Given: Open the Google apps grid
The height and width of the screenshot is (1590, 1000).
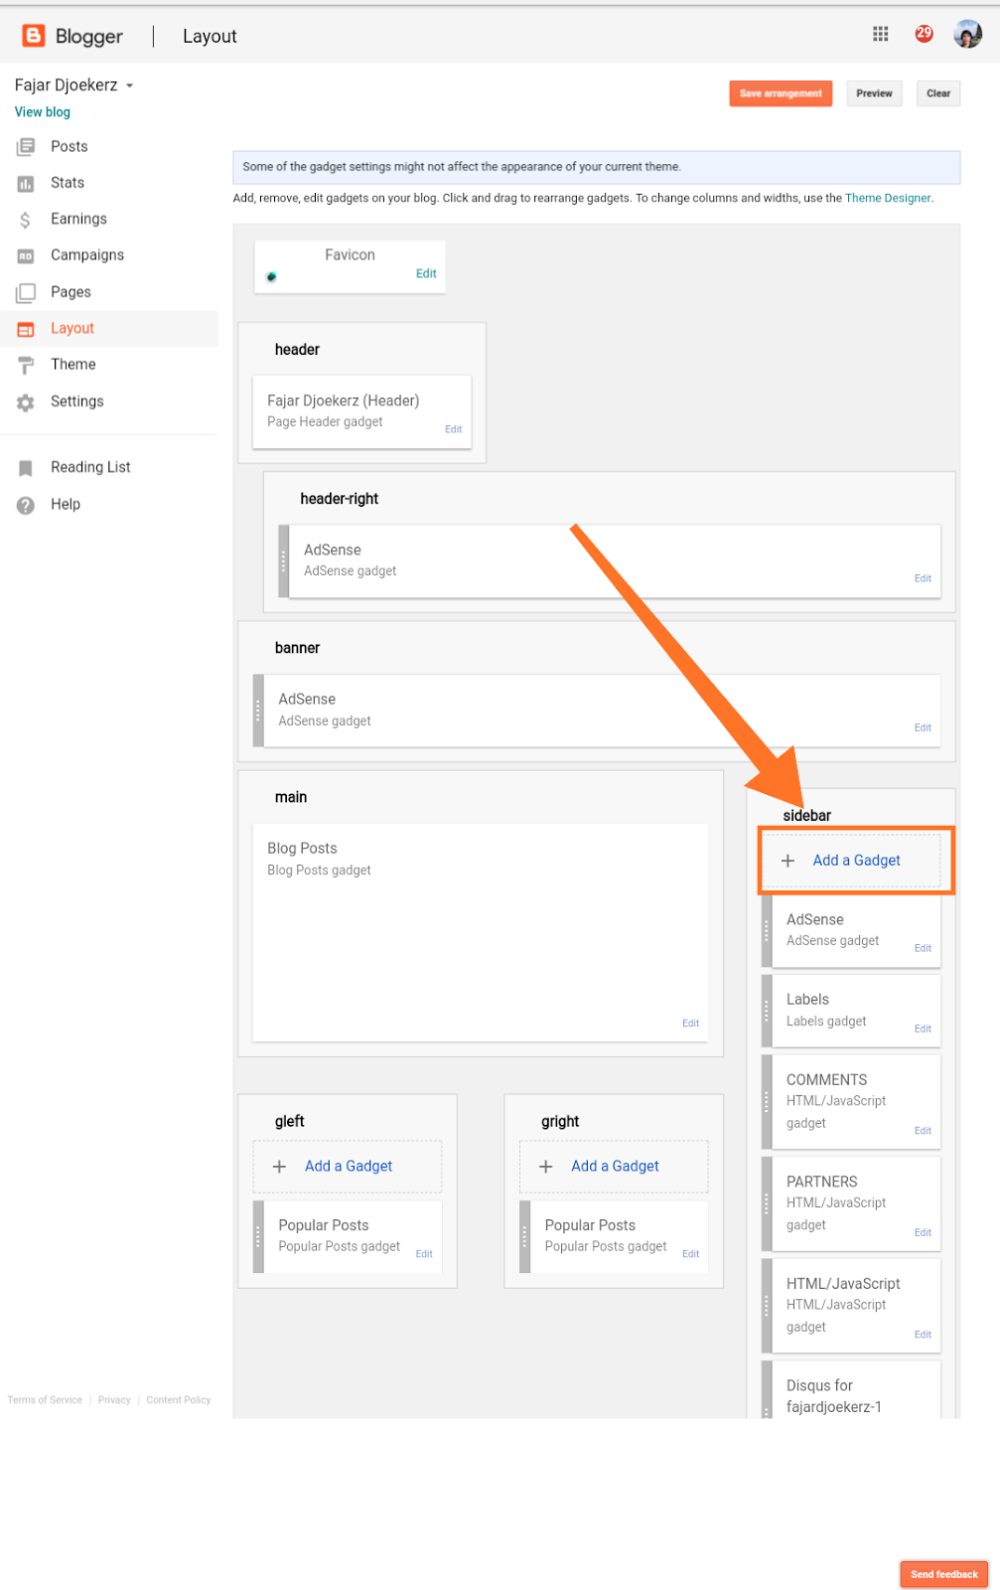Looking at the screenshot, I should pyautogui.click(x=880, y=34).
